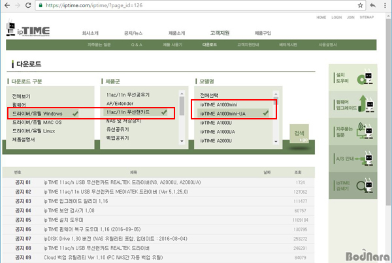Image resolution: width=392 pixels, height=263 pixels.
Task: Open 제품구입 main menu
Action: coord(263,33)
